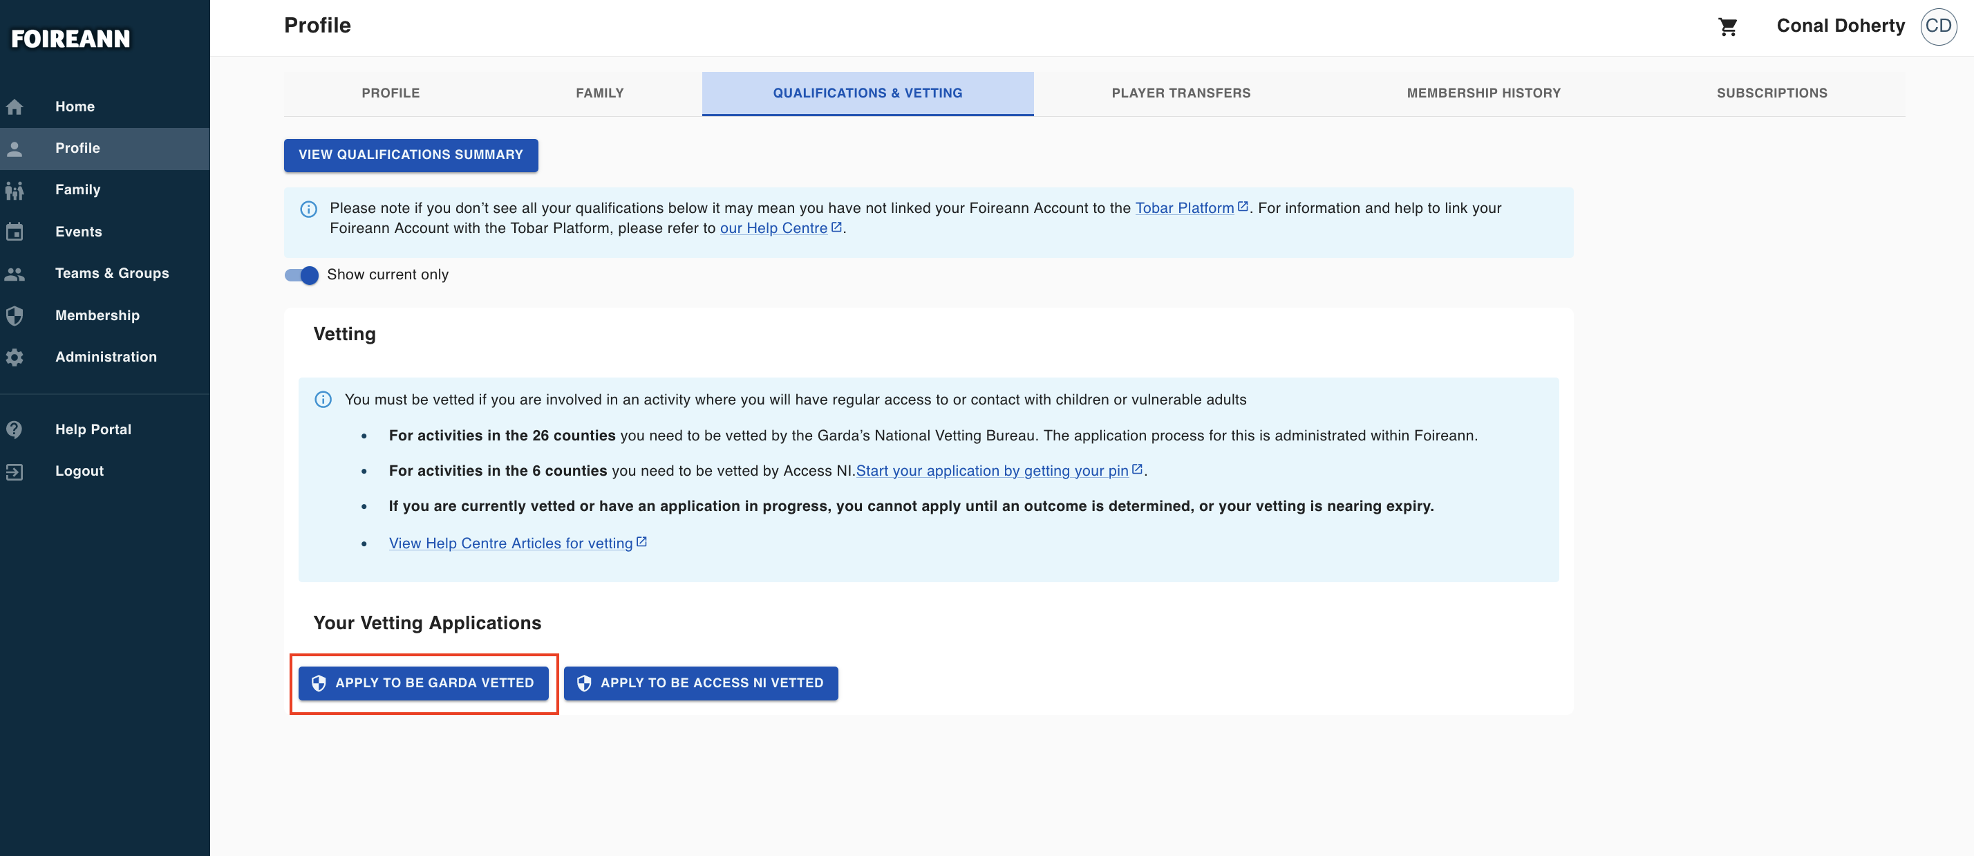Click the Teams & Groups icon
This screenshot has height=856, width=1974.
click(15, 274)
